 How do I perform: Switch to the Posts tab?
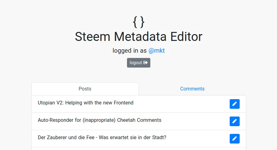tap(85, 89)
